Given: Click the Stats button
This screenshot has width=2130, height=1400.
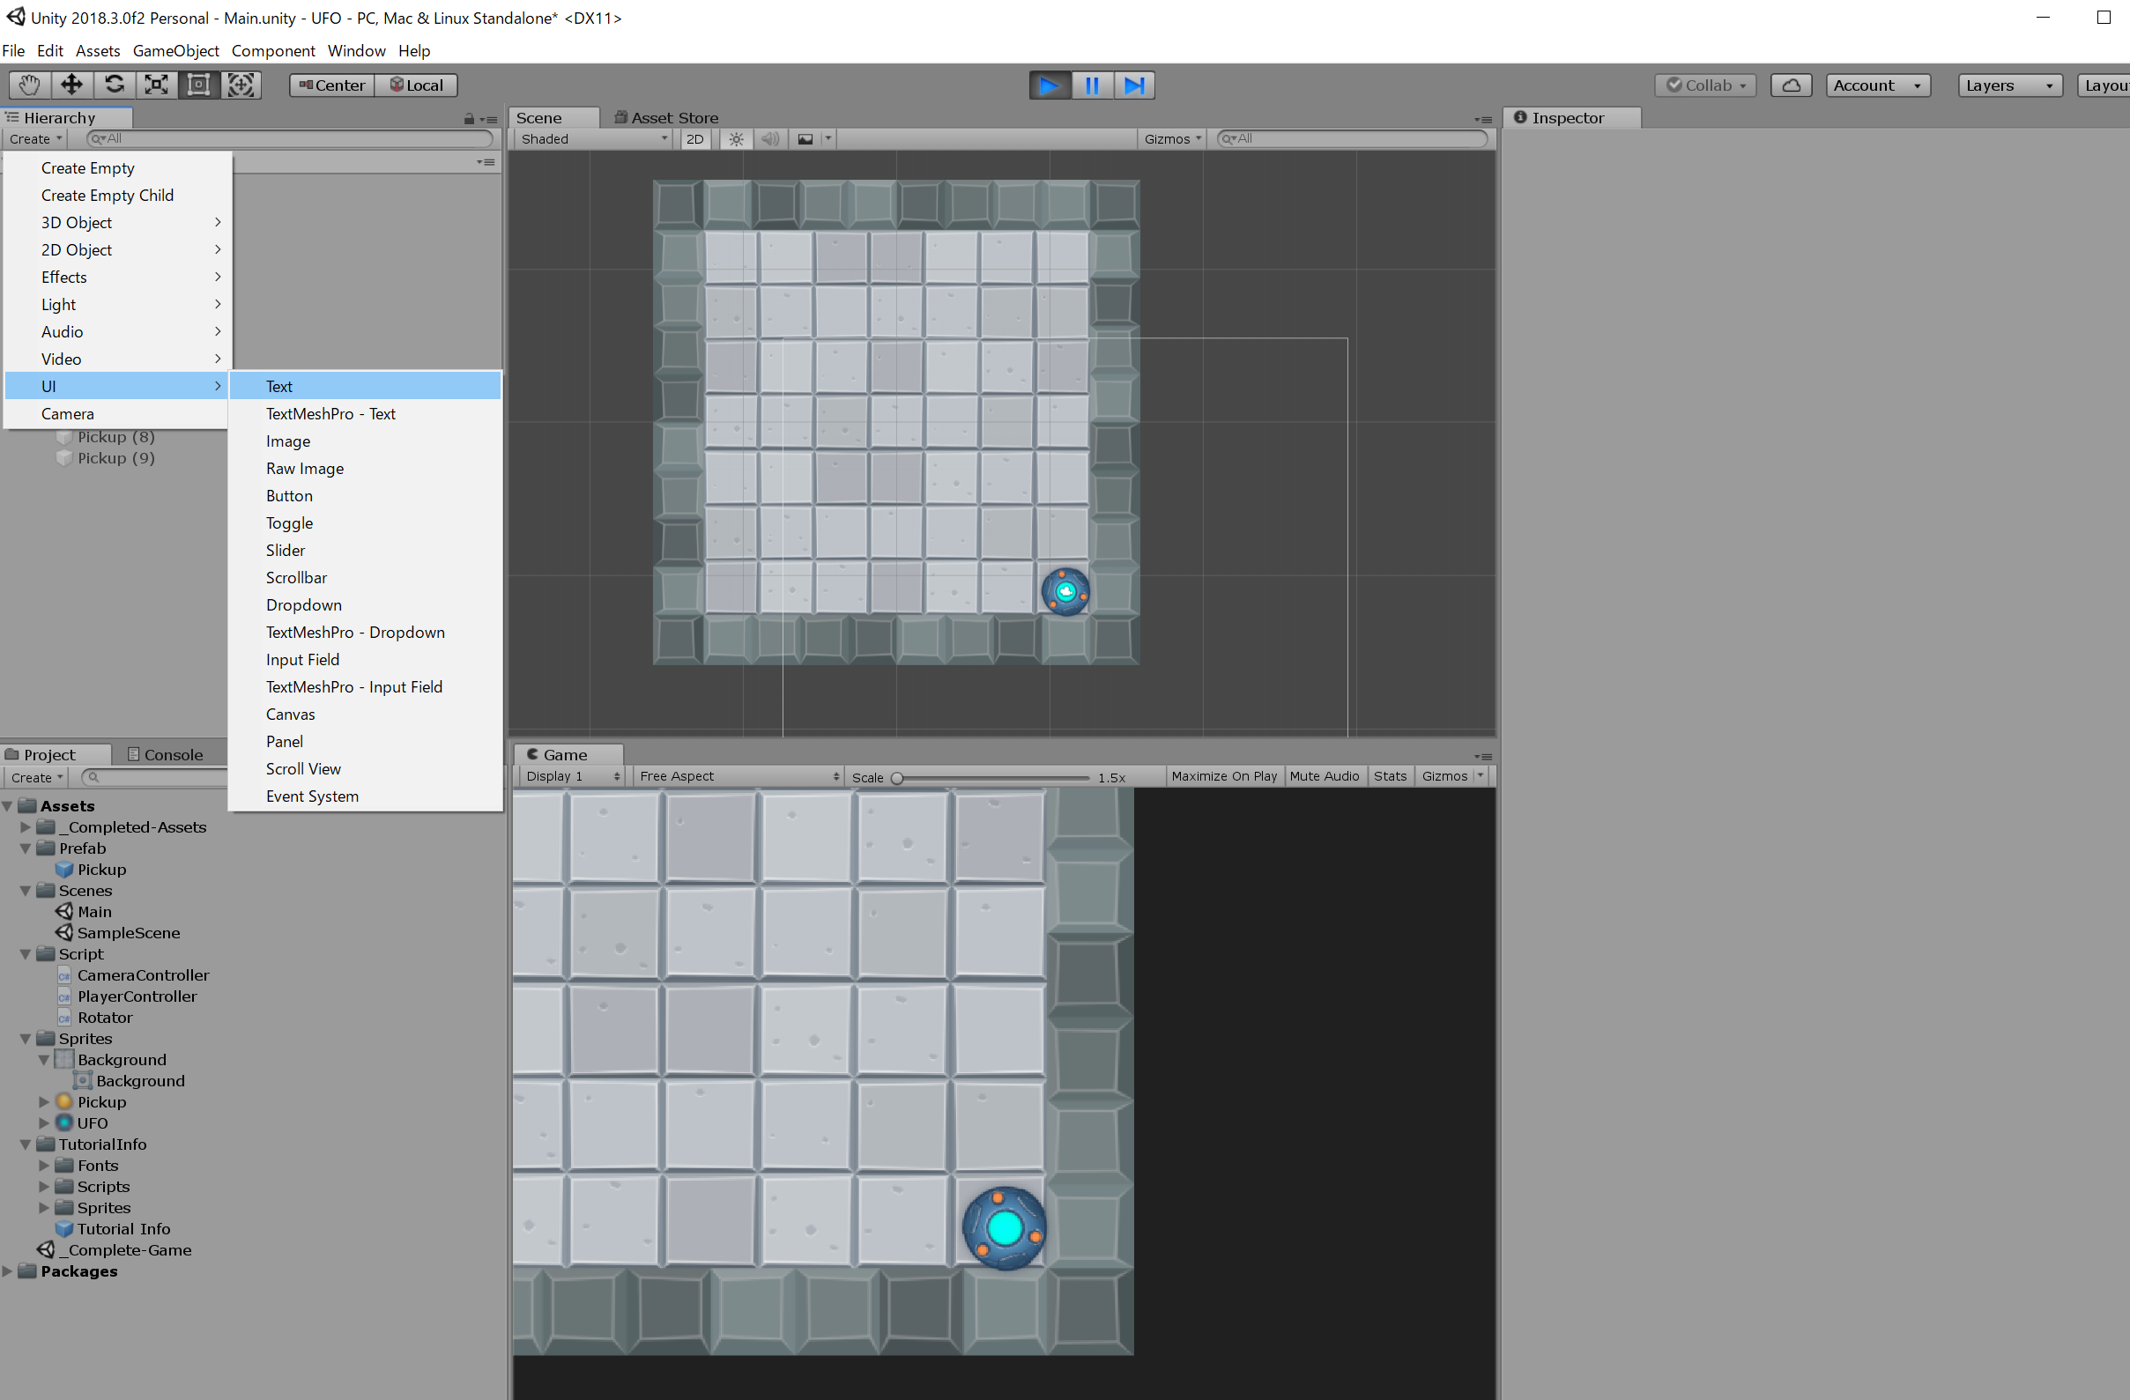Looking at the screenshot, I should point(1389,776).
